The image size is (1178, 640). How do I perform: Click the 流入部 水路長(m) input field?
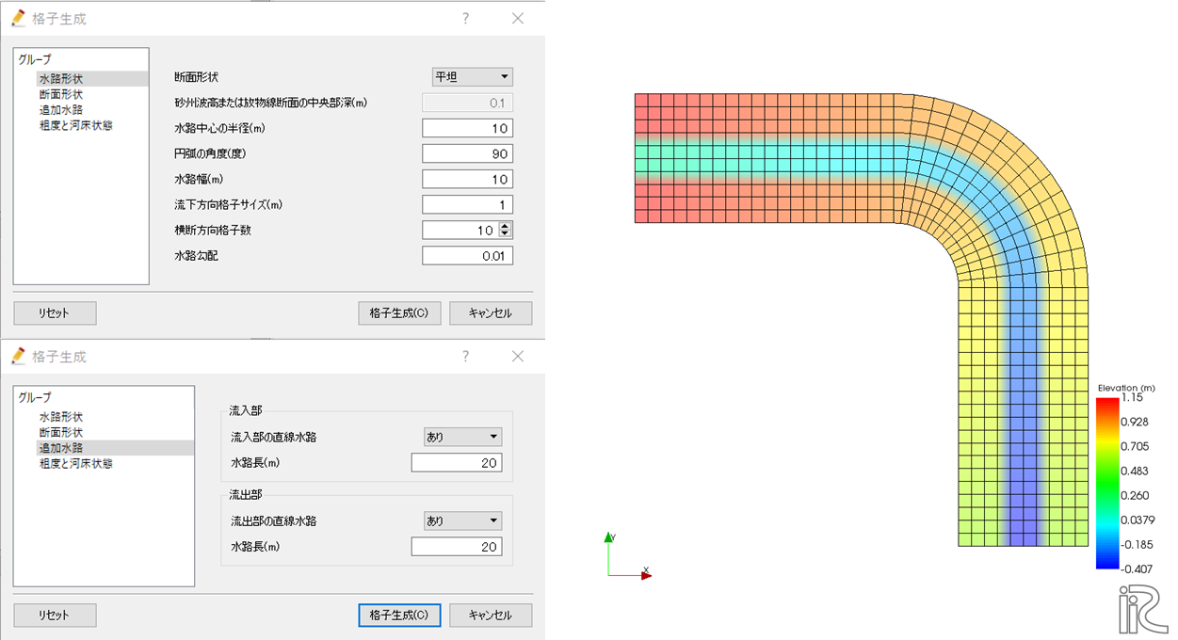tap(457, 462)
